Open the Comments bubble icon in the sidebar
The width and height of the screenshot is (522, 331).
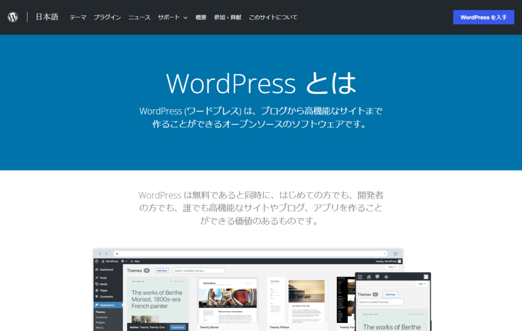coord(97,296)
